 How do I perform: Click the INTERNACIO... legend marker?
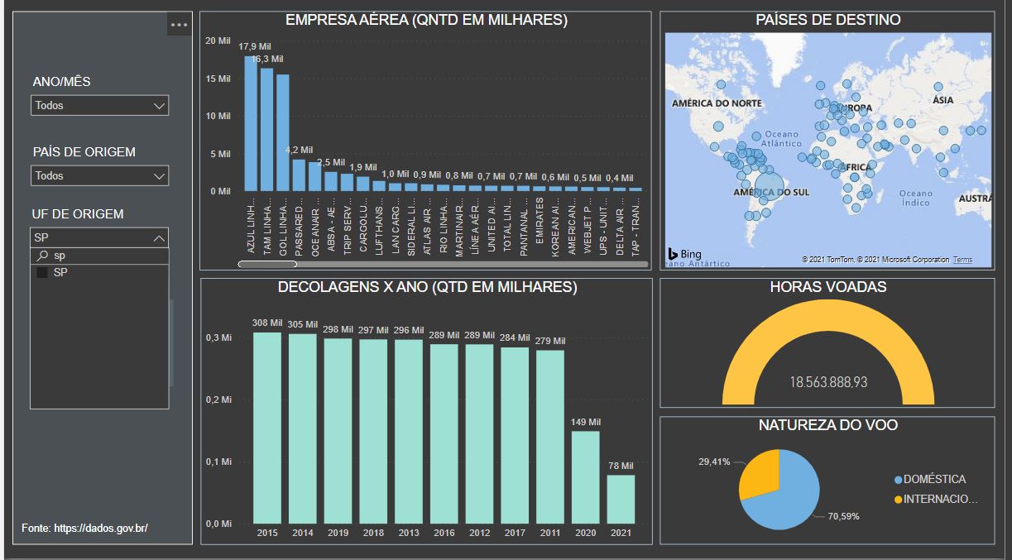[x=899, y=500]
